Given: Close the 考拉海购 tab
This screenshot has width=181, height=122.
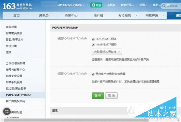Looking at the screenshot, I should [x=136, y=15].
